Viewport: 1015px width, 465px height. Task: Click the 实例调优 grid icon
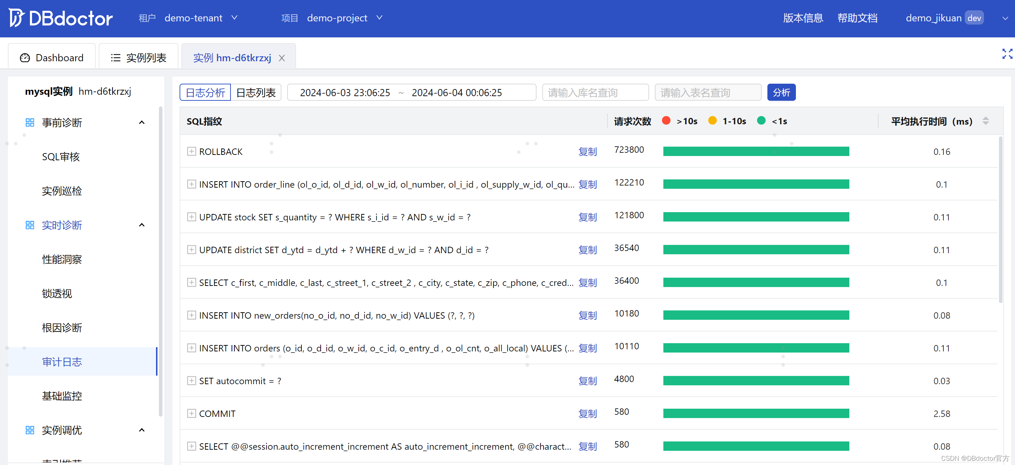tap(30, 430)
